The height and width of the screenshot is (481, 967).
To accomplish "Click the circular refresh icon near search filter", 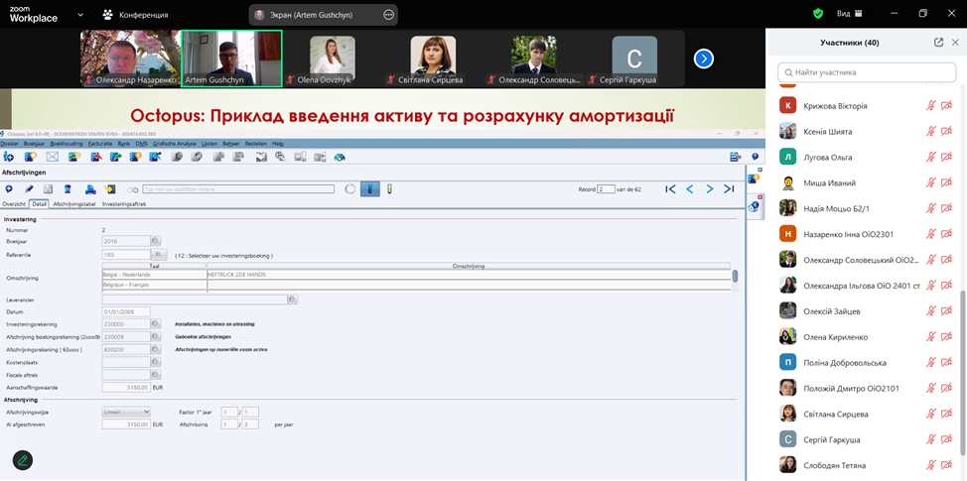I will click(350, 189).
